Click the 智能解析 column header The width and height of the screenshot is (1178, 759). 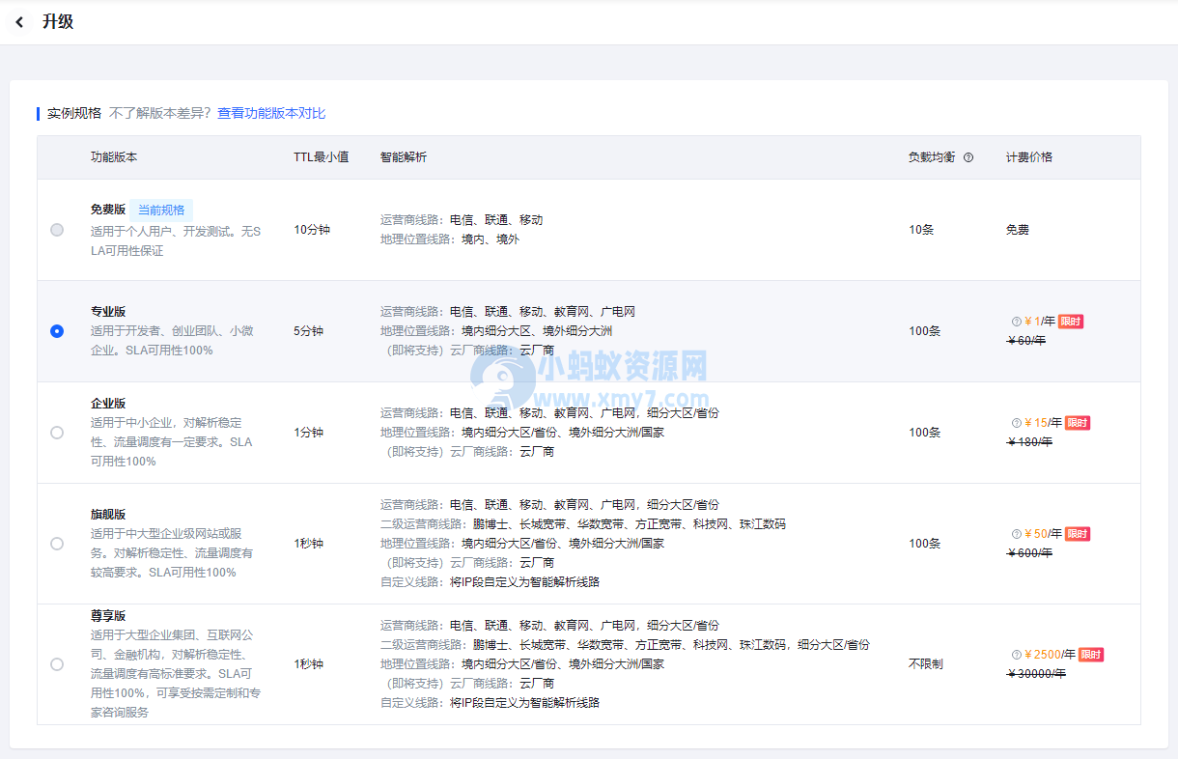404,157
